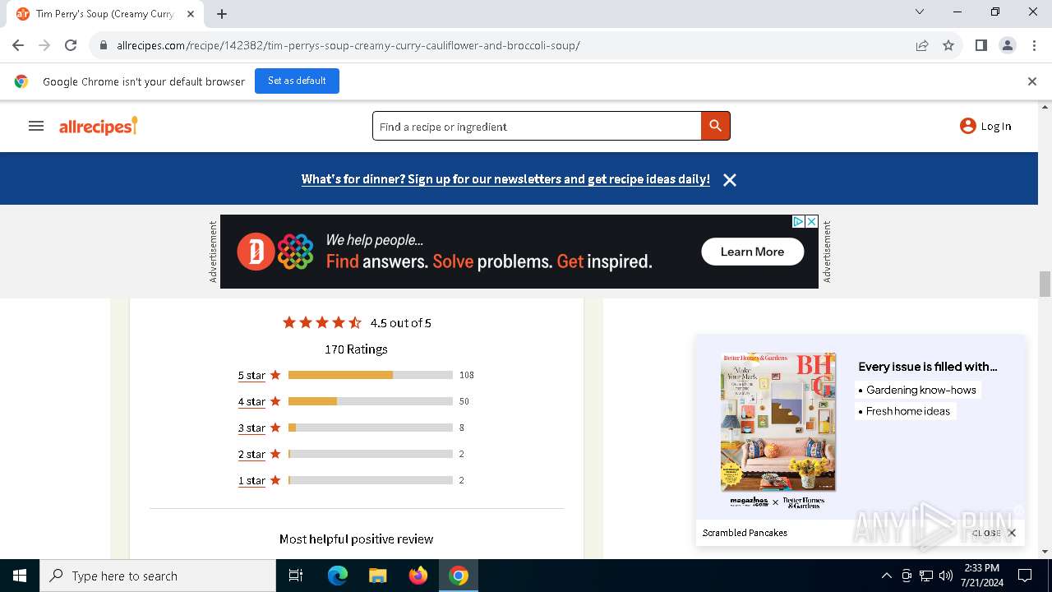Image resolution: width=1052 pixels, height=592 pixels.
Task: Click Learn More in the advertisement
Action: 752,252
